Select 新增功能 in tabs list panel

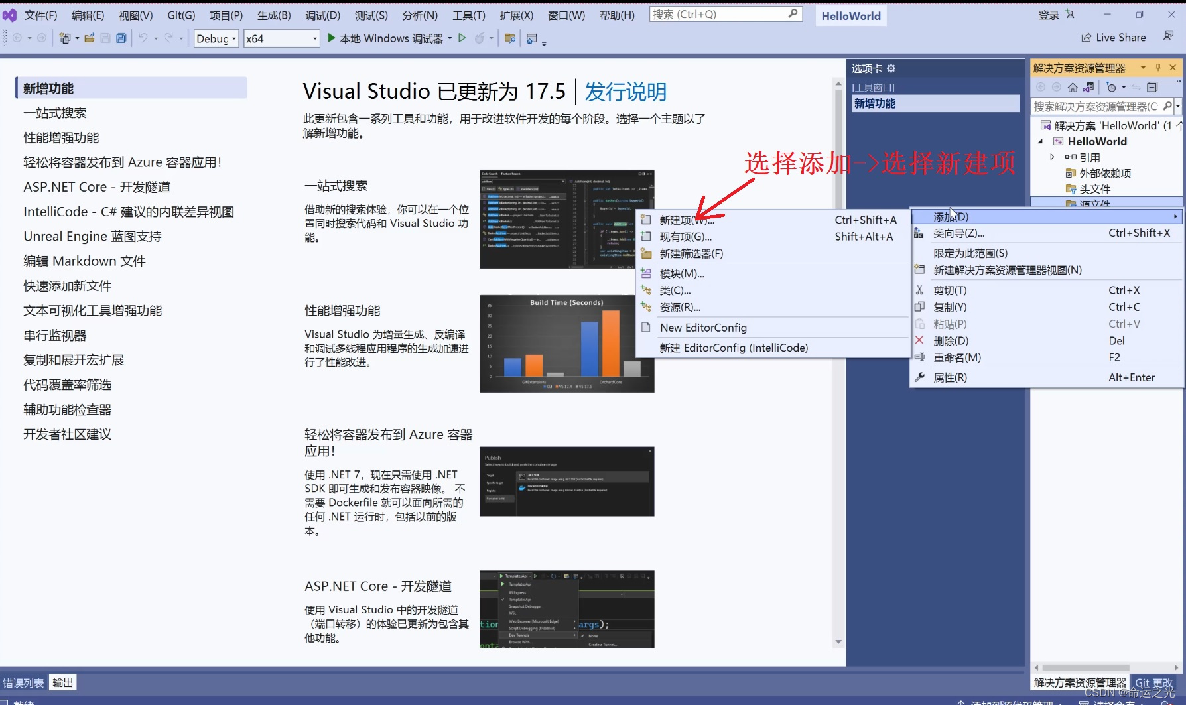tap(935, 103)
